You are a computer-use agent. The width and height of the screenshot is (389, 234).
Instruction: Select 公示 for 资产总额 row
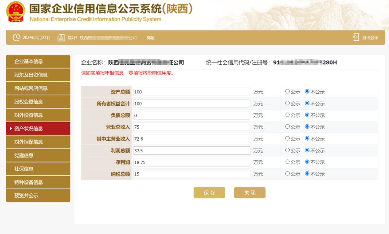[x=287, y=92]
